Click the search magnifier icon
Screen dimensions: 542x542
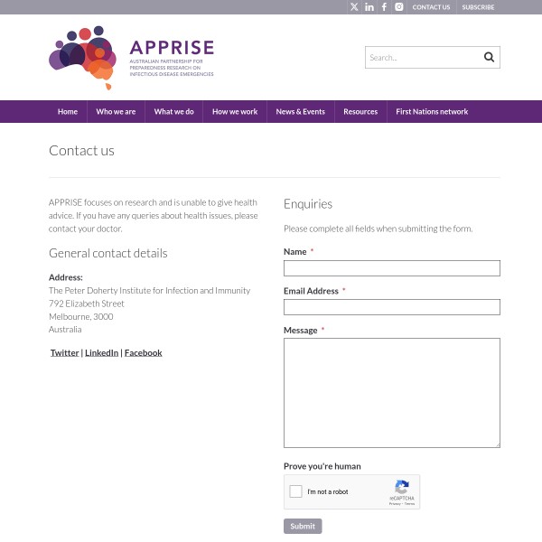click(x=489, y=57)
